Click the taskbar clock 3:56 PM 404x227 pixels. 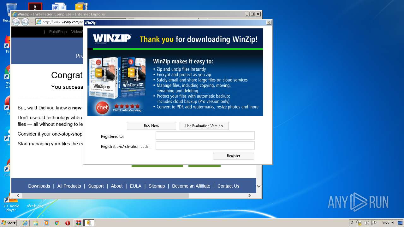388,223
